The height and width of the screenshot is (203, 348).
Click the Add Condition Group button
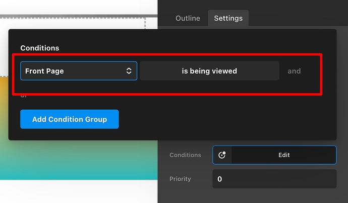[70, 119]
